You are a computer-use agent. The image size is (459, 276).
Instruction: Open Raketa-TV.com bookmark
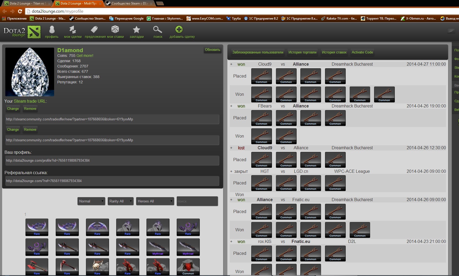coord(339,19)
